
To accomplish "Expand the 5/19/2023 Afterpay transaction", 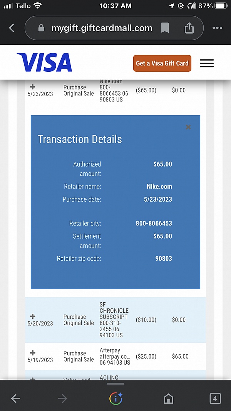I will [x=33, y=353].
